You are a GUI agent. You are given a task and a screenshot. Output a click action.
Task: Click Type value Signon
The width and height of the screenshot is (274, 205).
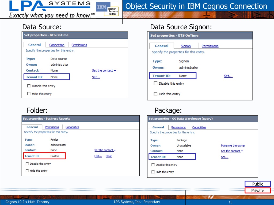[184, 61]
